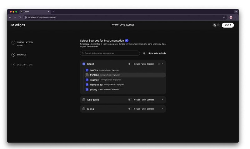The height and width of the screenshot is (149, 250).
Task: Select the tracing namespace checkbox
Action: pyautogui.click(x=84, y=109)
